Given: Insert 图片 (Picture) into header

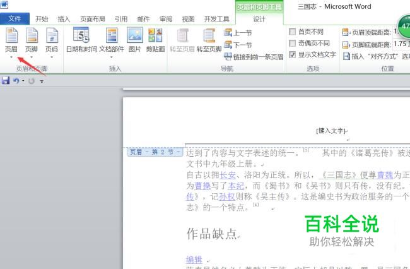Looking at the screenshot, I should click(135, 40).
